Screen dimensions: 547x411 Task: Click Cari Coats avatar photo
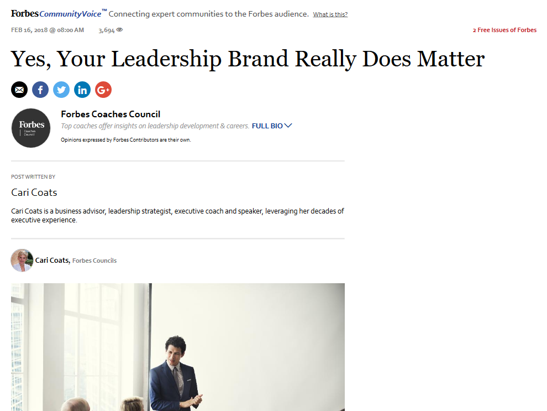click(22, 260)
